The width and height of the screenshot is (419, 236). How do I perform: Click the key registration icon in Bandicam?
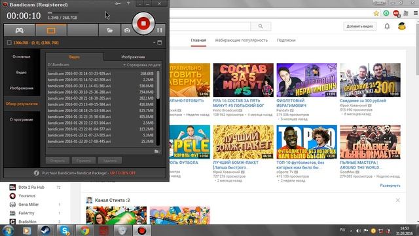click(118, 4)
